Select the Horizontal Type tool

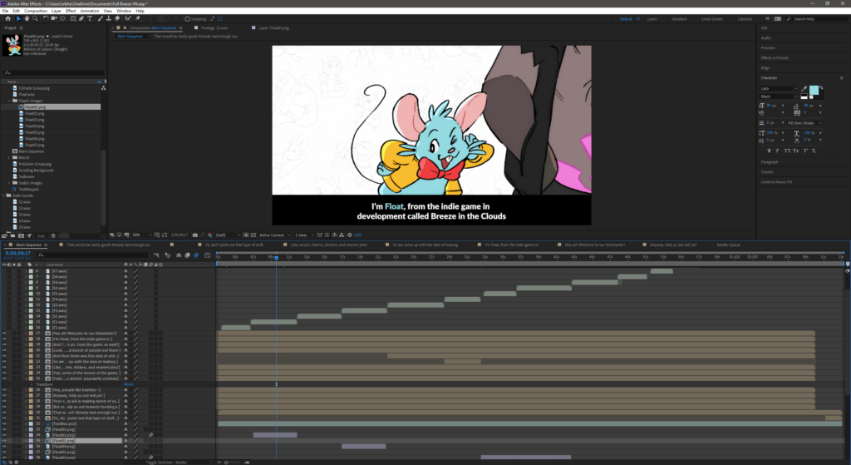tap(90, 18)
